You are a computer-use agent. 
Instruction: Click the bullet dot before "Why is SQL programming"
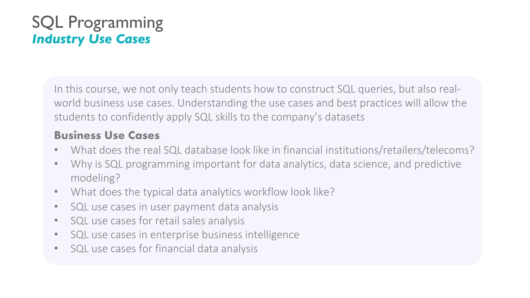click(x=56, y=164)
